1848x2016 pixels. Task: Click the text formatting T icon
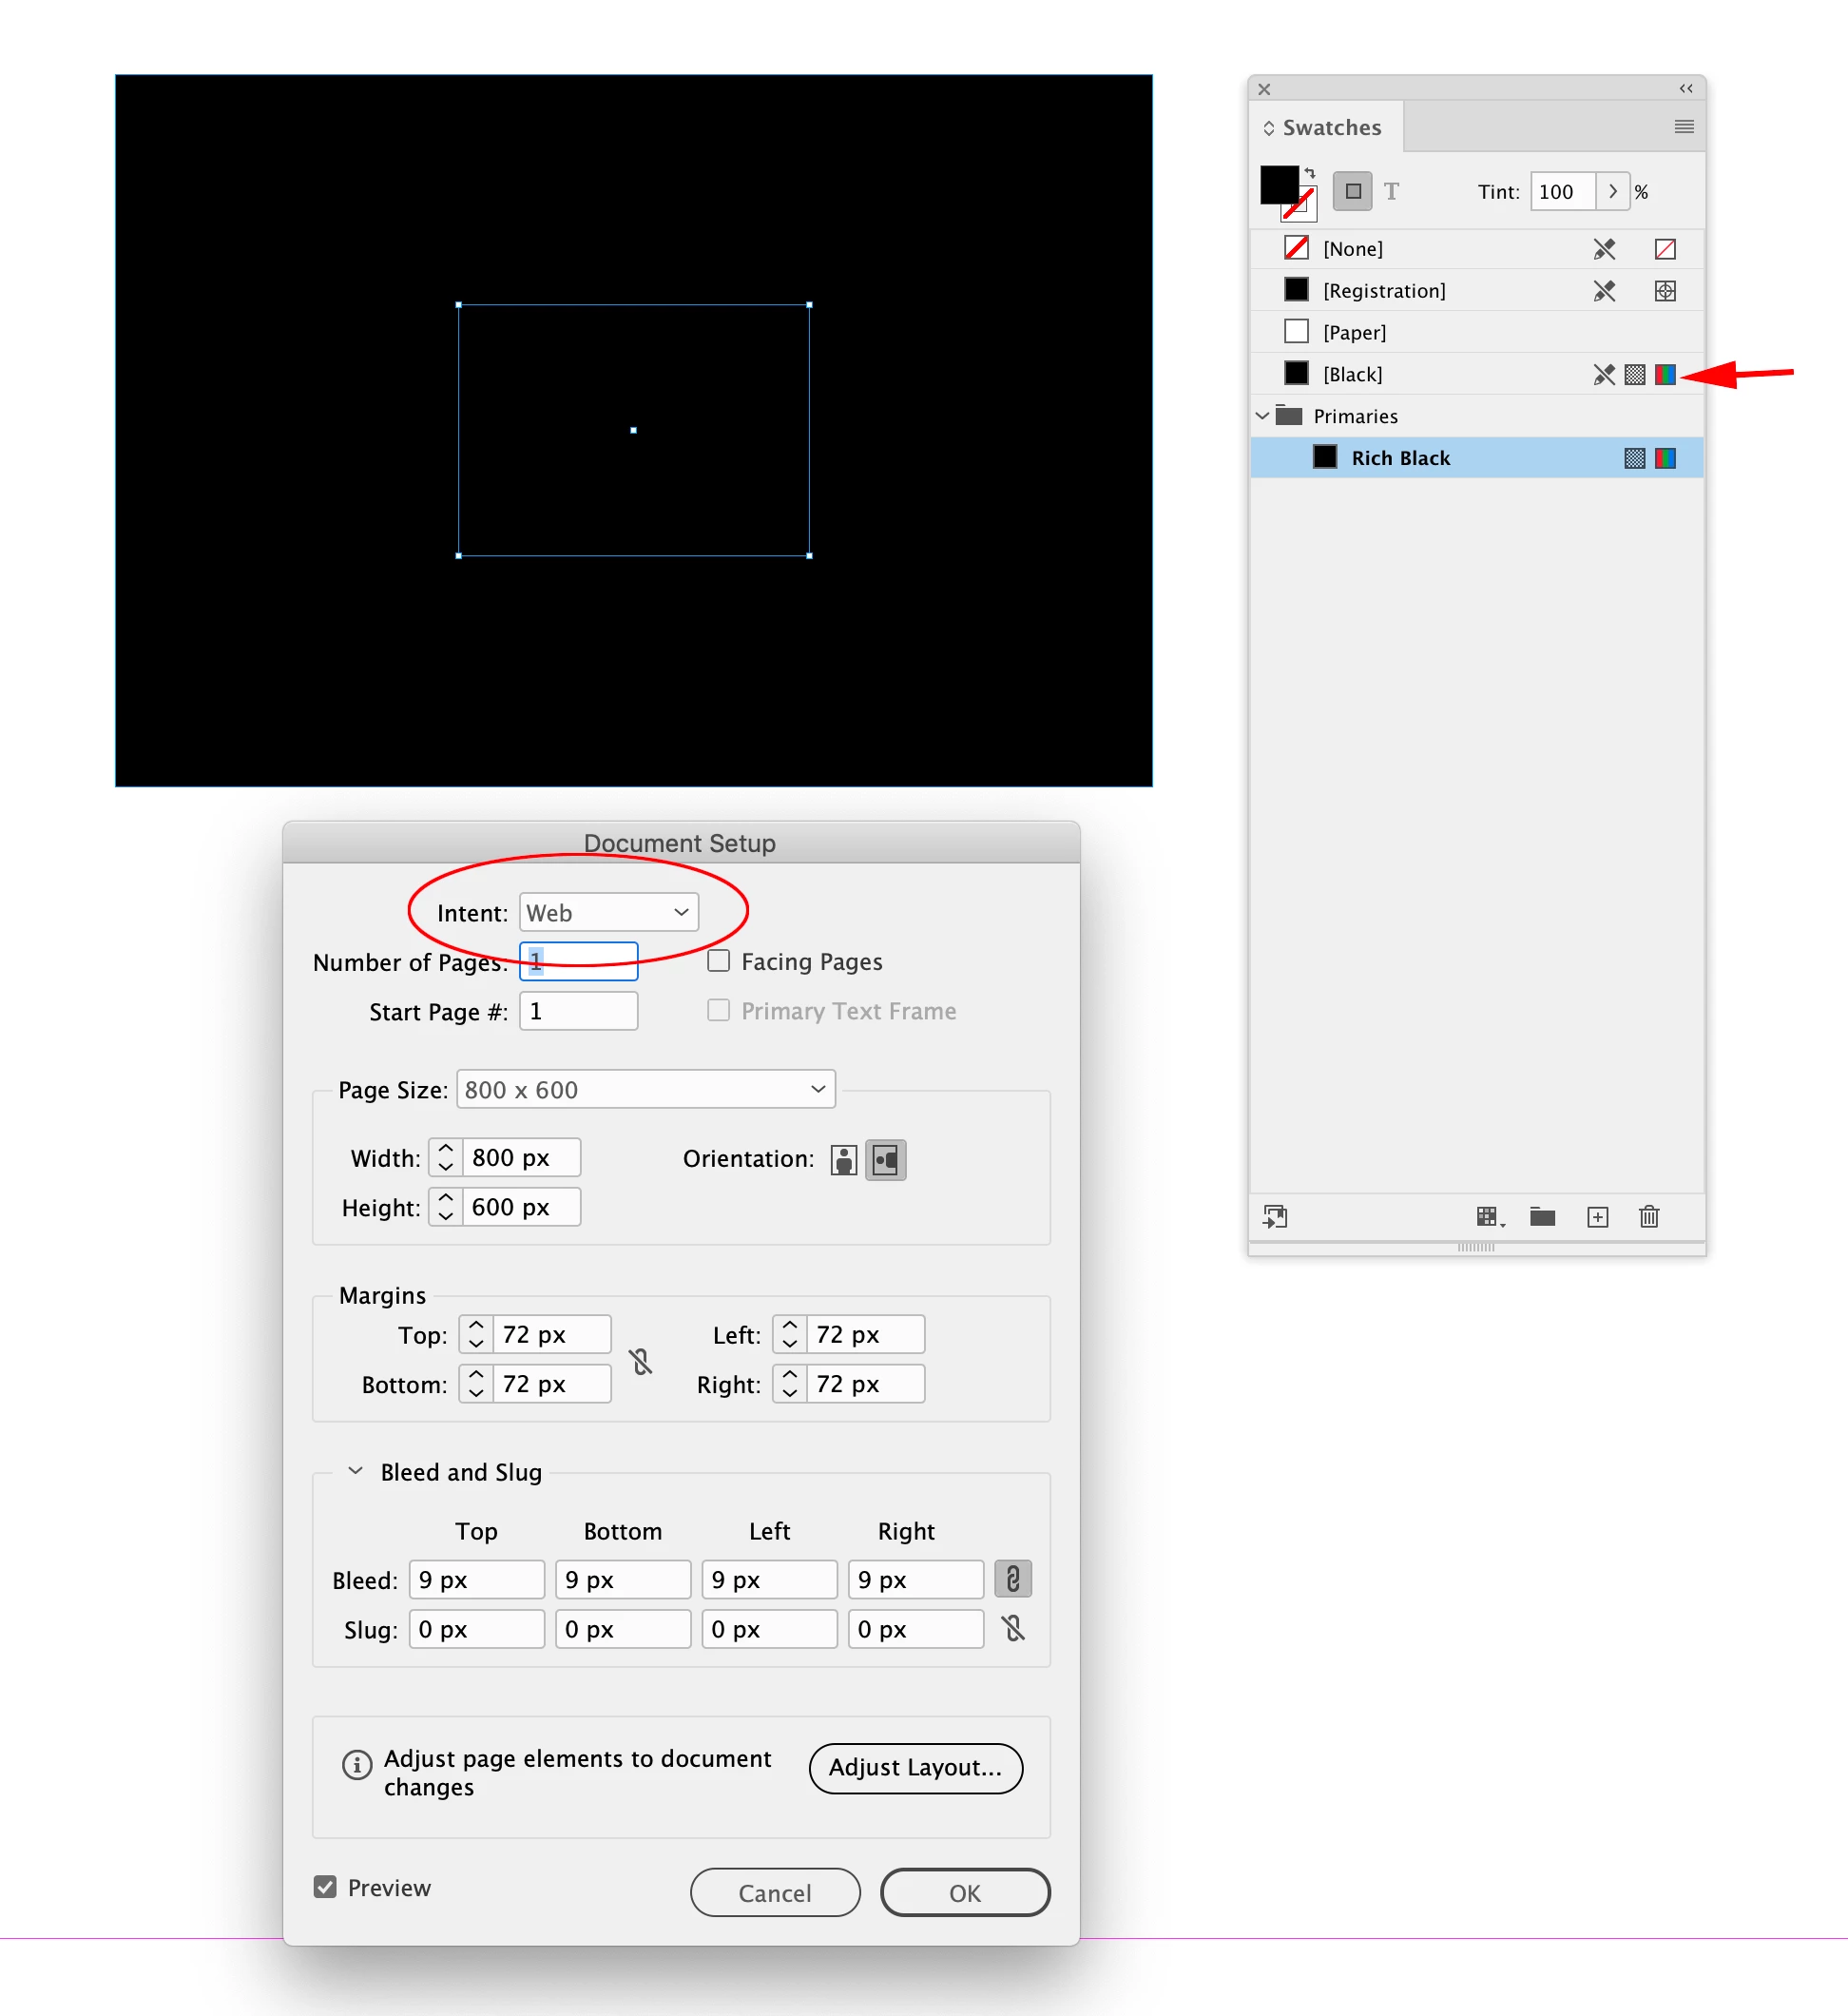click(x=1391, y=191)
